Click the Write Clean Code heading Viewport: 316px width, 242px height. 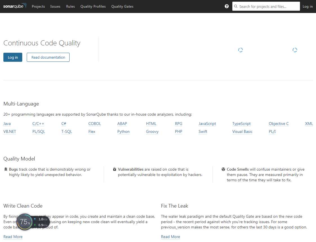(23, 206)
